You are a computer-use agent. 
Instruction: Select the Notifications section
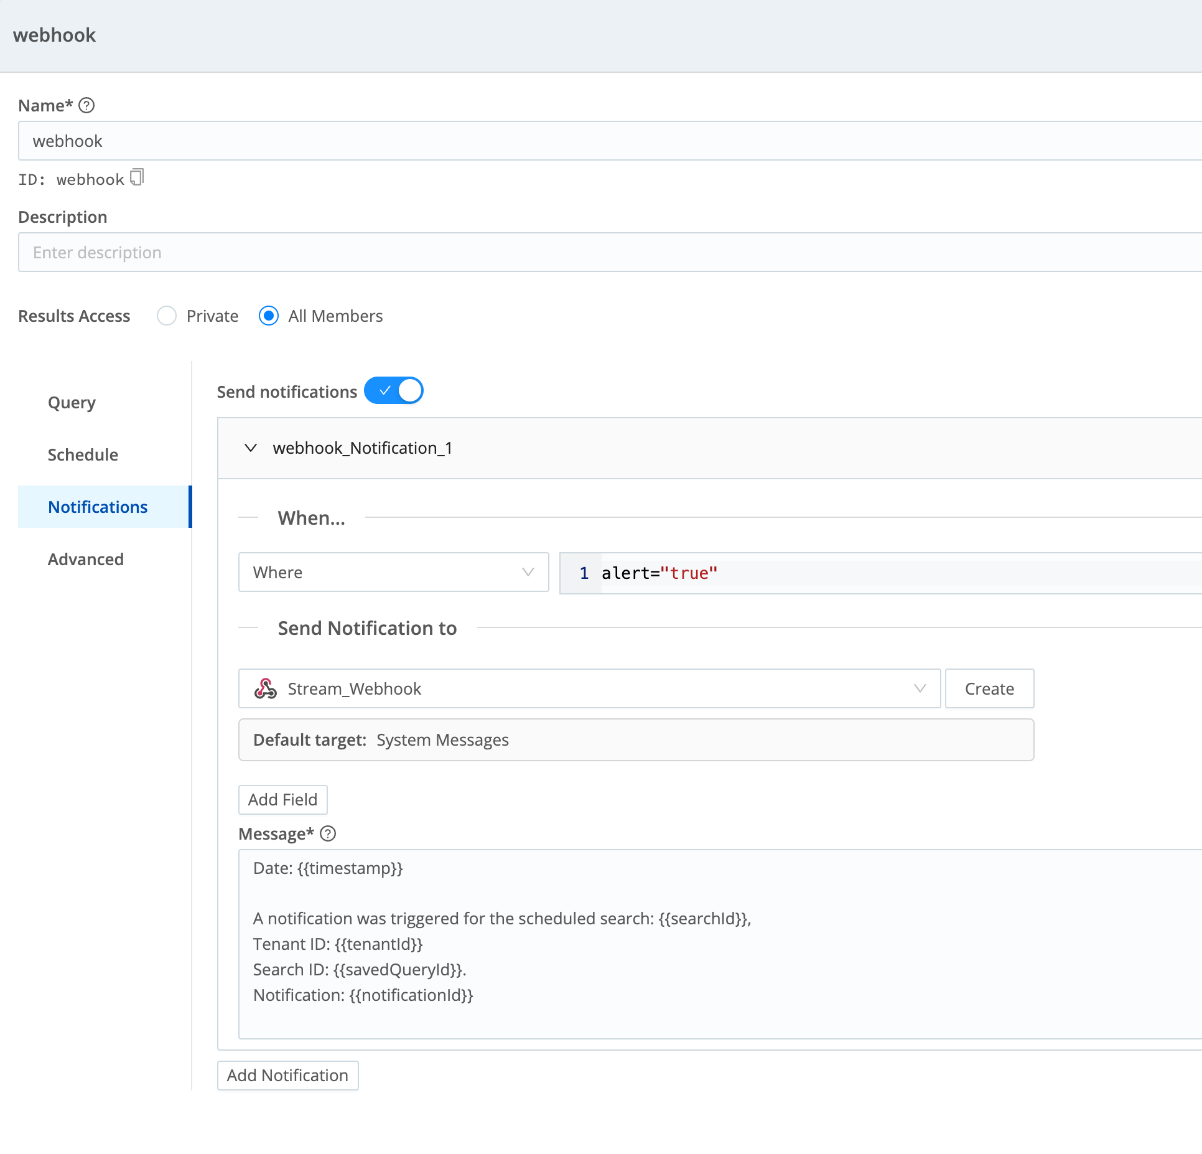click(x=98, y=507)
